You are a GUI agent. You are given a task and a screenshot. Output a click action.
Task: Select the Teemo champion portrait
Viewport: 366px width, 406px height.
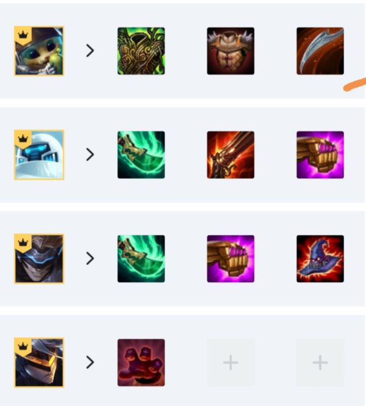click(39, 51)
